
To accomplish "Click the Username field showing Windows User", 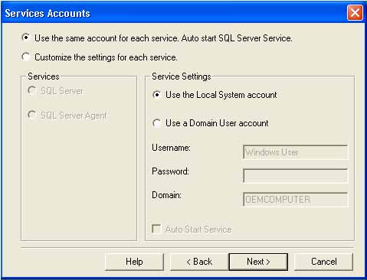I will [296, 152].
